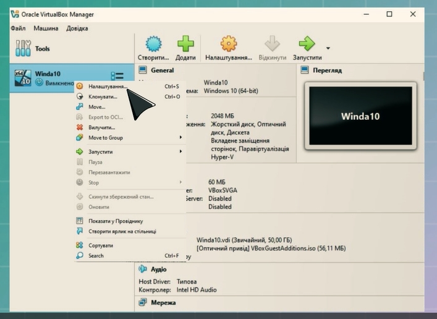The image size is (437, 319).
Task: Click the VBoxSVGA controller value
Action: point(223,190)
